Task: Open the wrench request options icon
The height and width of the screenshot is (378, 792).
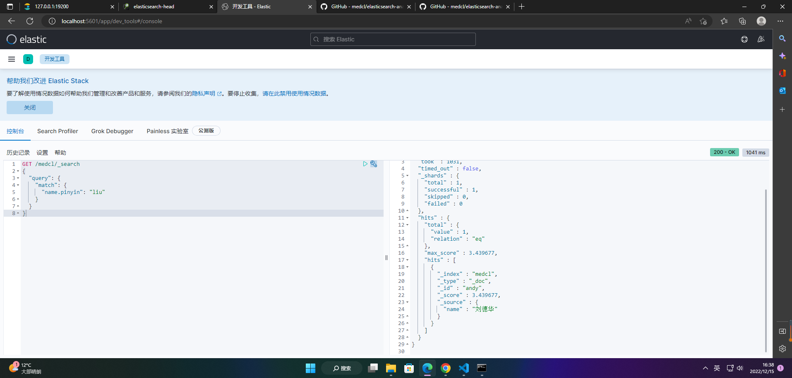Action: coord(374,164)
